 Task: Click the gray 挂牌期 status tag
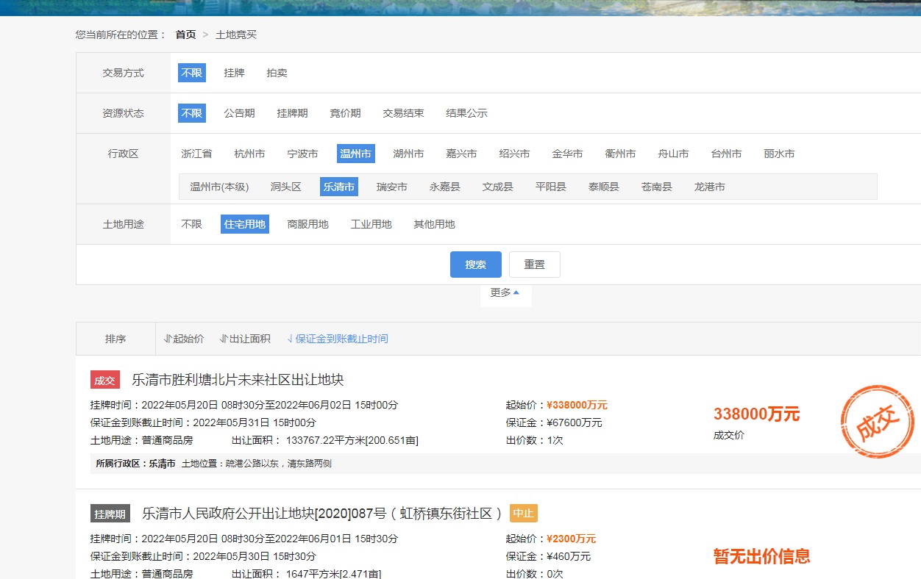[110, 513]
